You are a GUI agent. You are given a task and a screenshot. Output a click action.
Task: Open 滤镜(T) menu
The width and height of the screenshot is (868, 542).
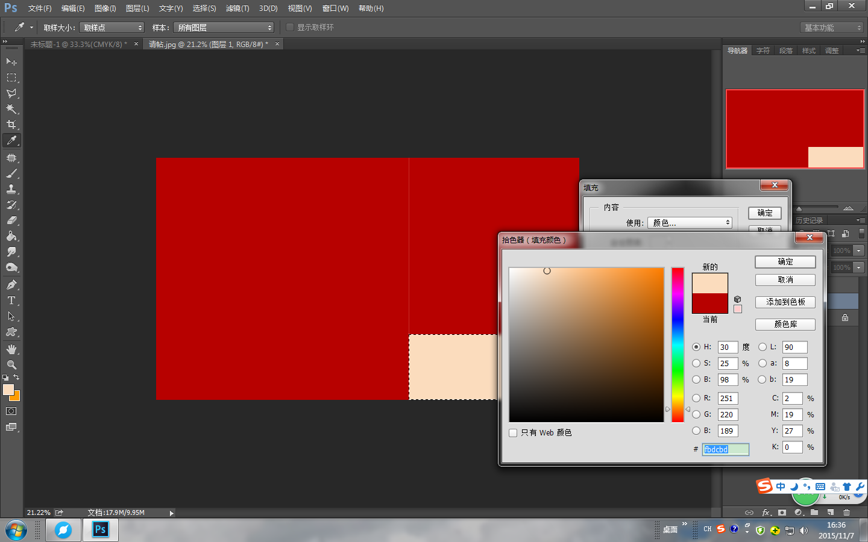[x=237, y=8]
